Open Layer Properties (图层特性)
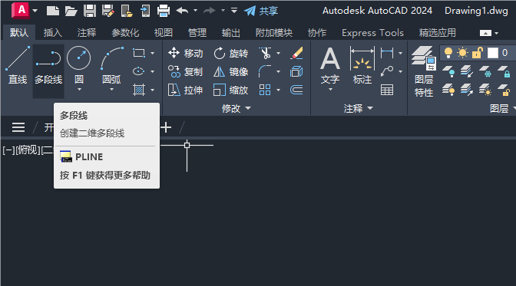 [424, 71]
